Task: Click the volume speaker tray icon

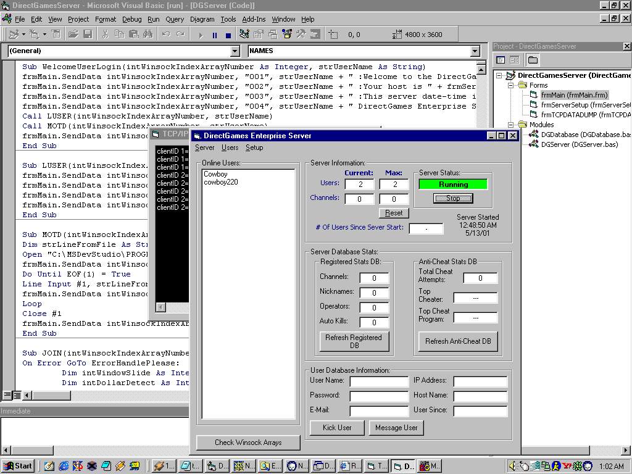Action: pyautogui.click(x=512, y=467)
